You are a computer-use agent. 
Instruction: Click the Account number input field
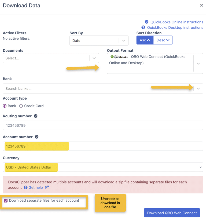tap(103, 146)
